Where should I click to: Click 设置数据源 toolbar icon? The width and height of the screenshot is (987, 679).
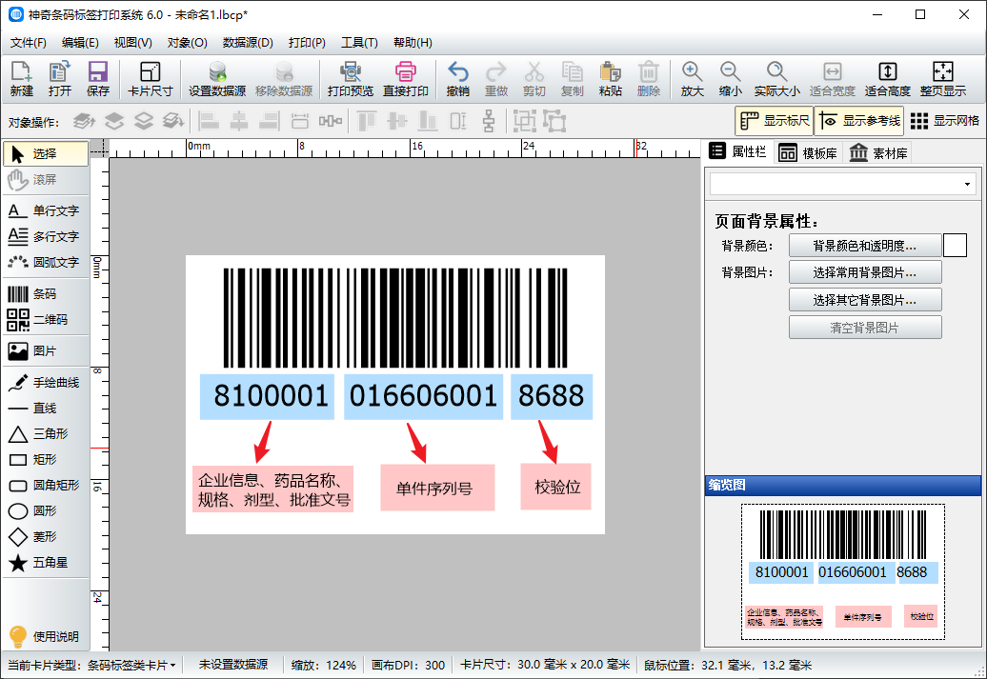(x=217, y=79)
